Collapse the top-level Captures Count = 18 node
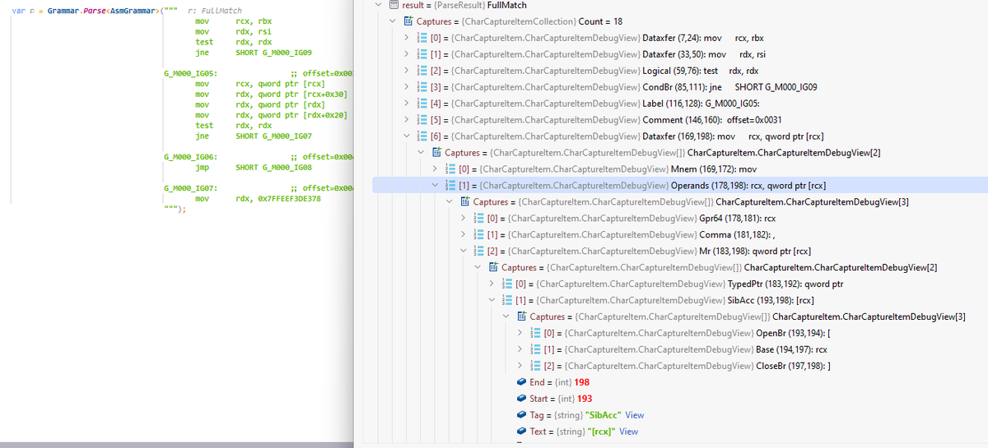Screen dimensions: 988x448 (x=393, y=21)
